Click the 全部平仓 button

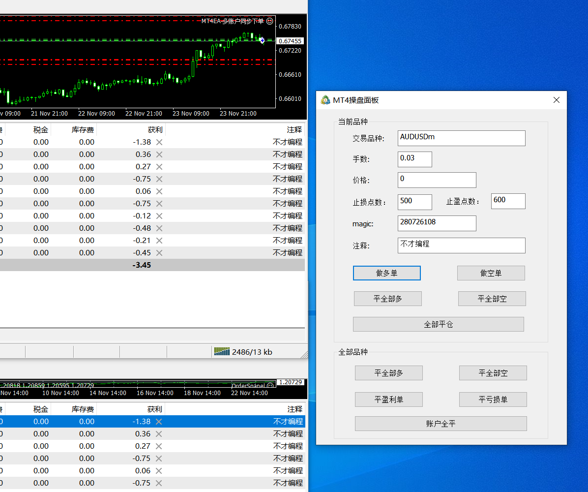coord(439,324)
